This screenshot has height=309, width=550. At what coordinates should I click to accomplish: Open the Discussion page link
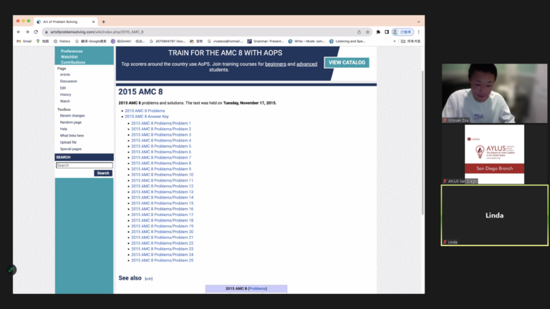click(69, 82)
